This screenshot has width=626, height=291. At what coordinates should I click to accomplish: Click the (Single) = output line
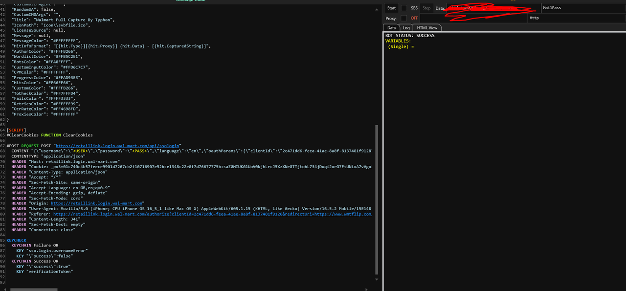pos(401,46)
